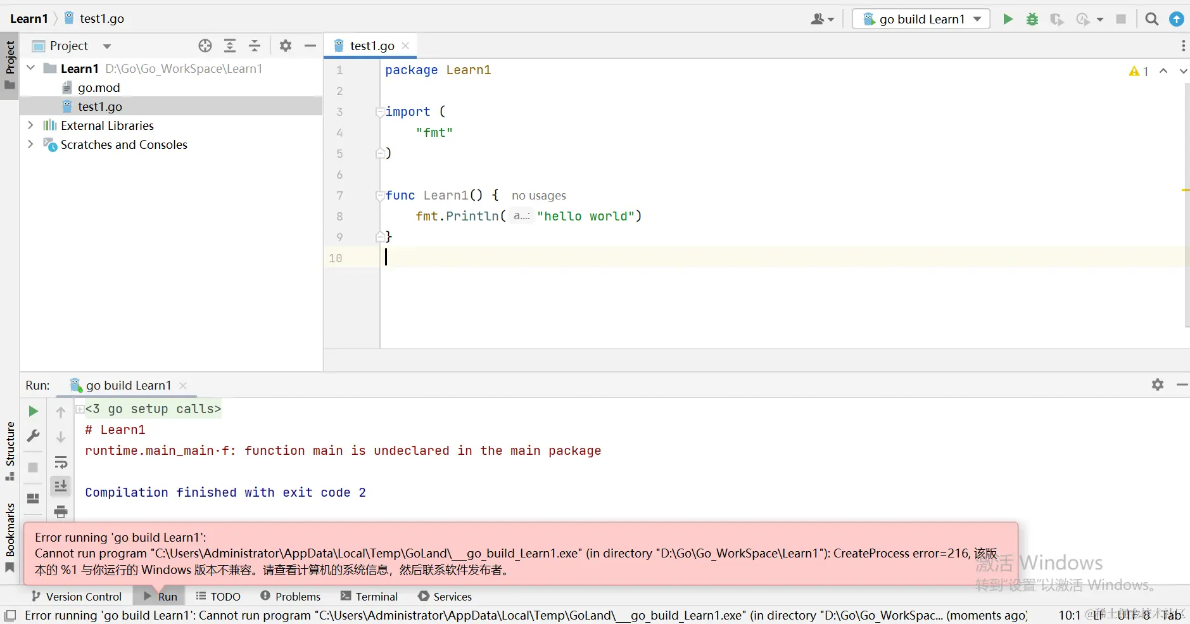Switch to the test1.go editor tab
Screen dimensions: 1190x624
point(371,46)
